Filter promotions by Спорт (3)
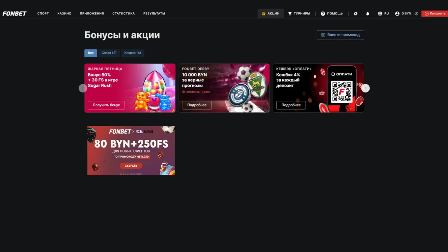The image size is (448, 252). click(x=109, y=53)
